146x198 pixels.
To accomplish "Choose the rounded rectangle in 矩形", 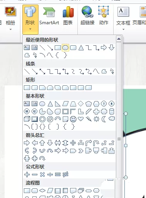I will point(35,88).
